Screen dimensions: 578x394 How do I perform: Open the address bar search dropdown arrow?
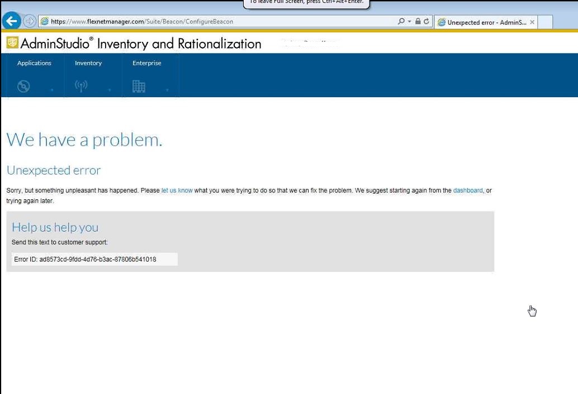click(409, 22)
